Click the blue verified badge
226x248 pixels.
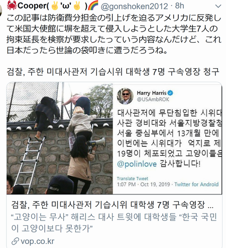tap(170, 93)
